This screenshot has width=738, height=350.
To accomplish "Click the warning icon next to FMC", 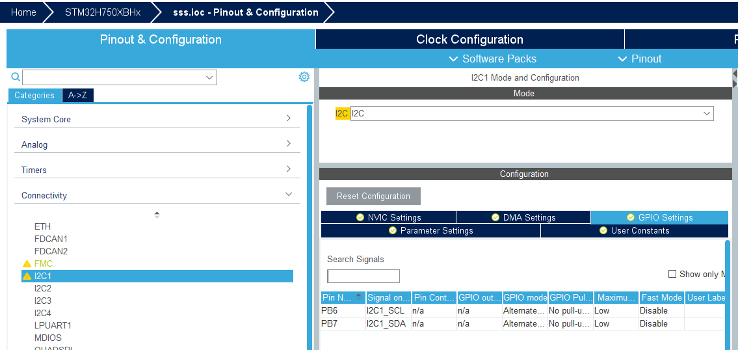I will pos(27,263).
